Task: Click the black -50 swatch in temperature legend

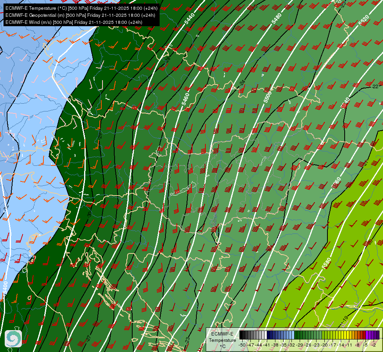Action: pyautogui.click(x=241, y=335)
